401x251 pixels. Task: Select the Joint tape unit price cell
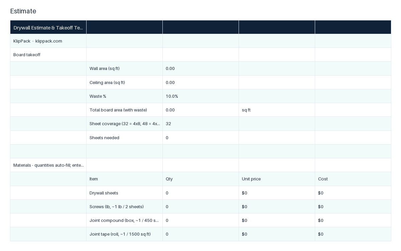(277, 234)
